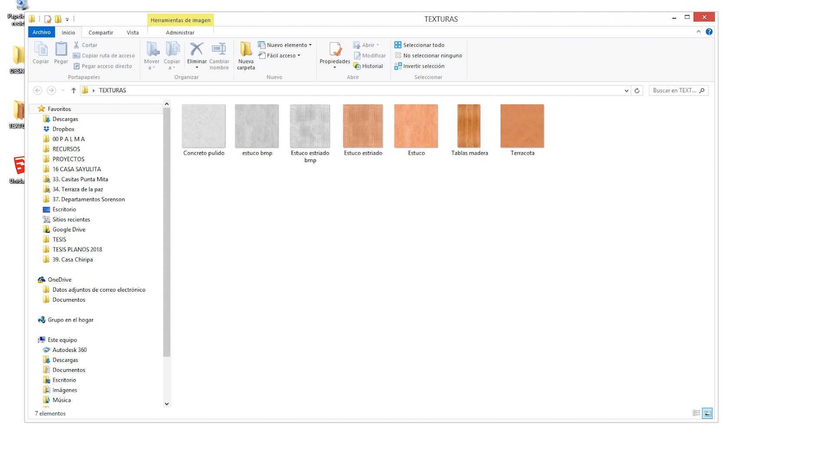Screen dimensions: 833x468
Task: Open the help question mark icon
Action: 709,32
